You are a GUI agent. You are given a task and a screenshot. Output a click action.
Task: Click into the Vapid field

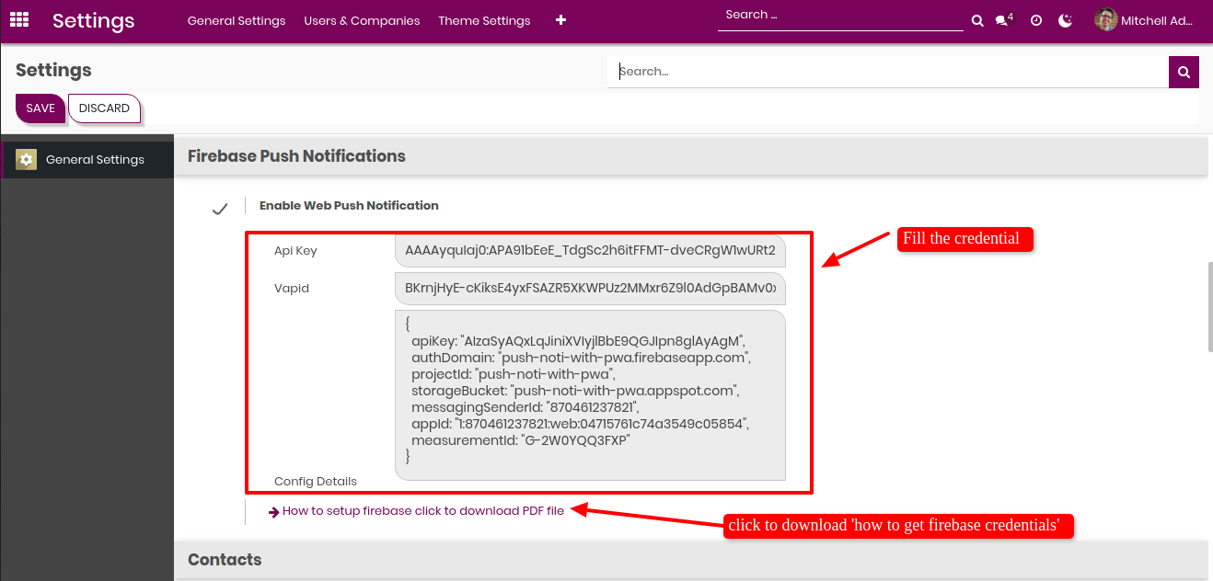[x=590, y=288]
